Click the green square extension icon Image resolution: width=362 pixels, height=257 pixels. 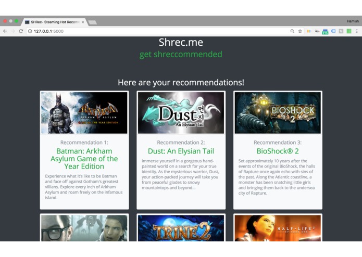(349, 31)
